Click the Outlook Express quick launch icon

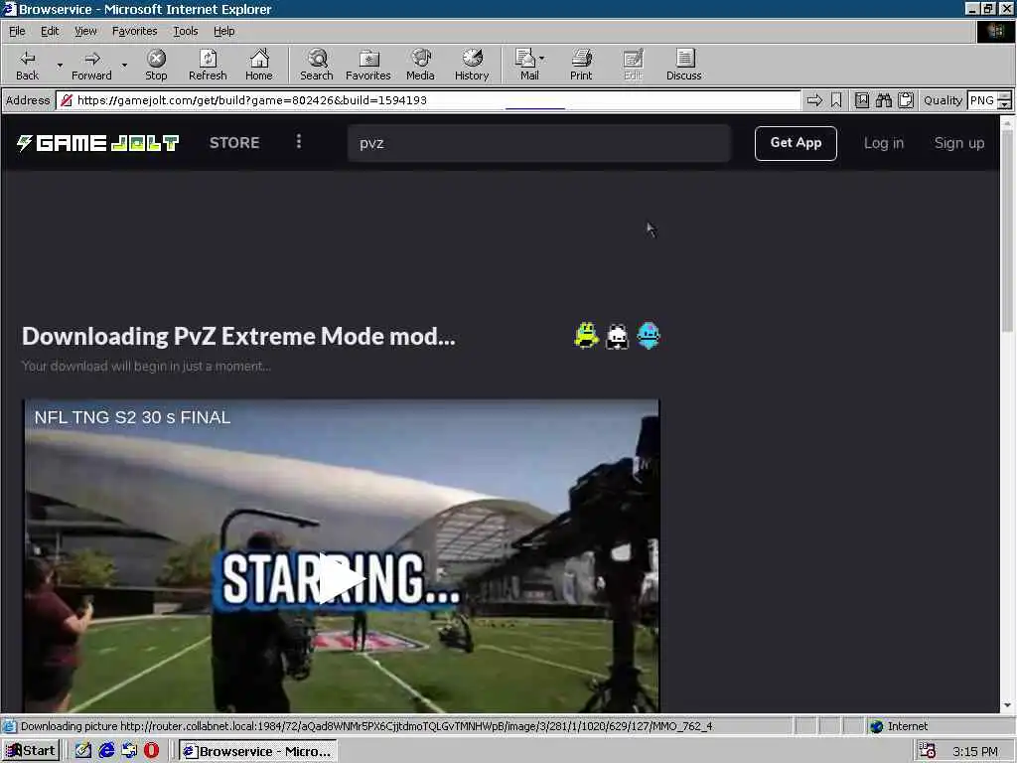[129, 751]
